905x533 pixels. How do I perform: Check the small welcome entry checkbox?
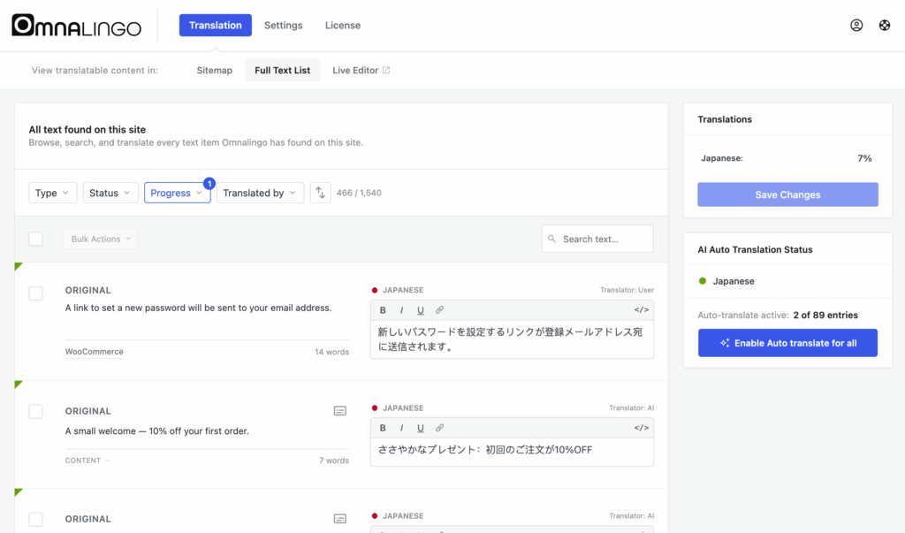pyautogui.click(x=35, y=411)
